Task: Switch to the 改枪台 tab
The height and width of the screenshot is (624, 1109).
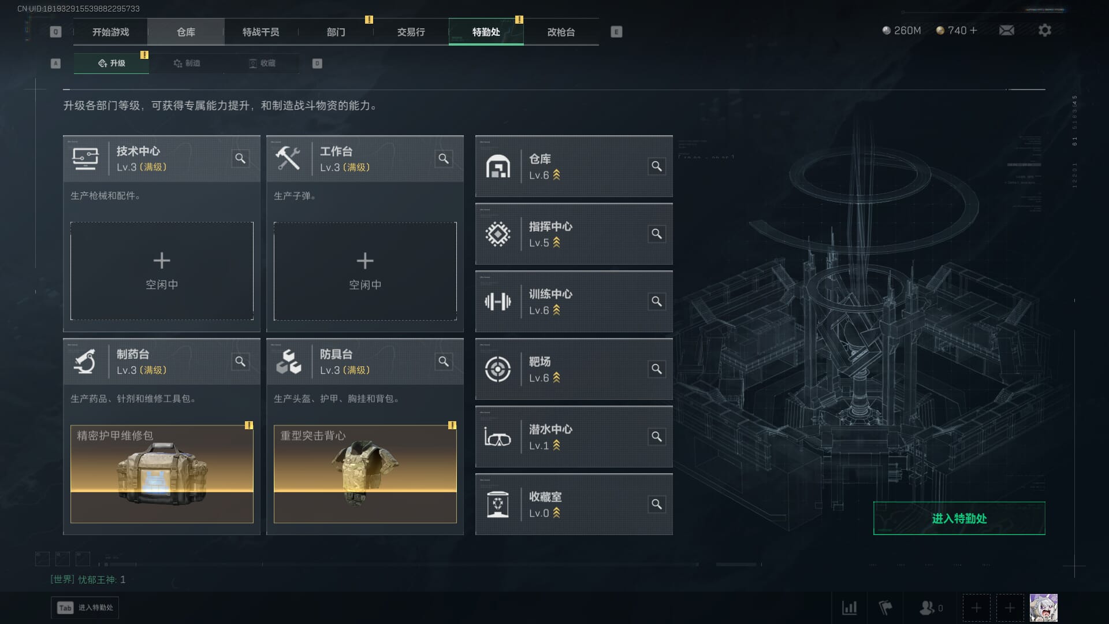Action: pos(561,32)
